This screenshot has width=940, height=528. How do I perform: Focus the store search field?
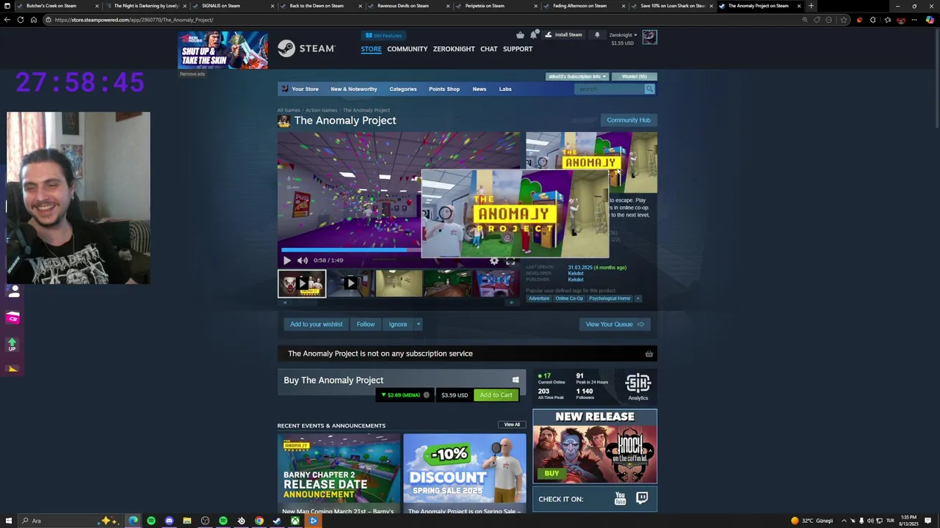(609, 89)
